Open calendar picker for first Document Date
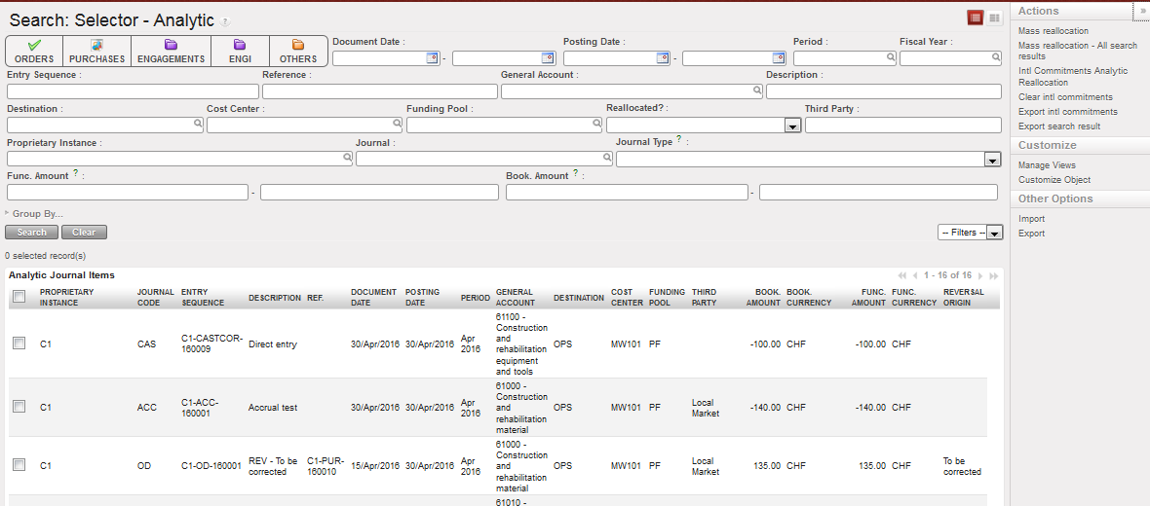Viewport: 1150px width, 506px height. (433, 58)
